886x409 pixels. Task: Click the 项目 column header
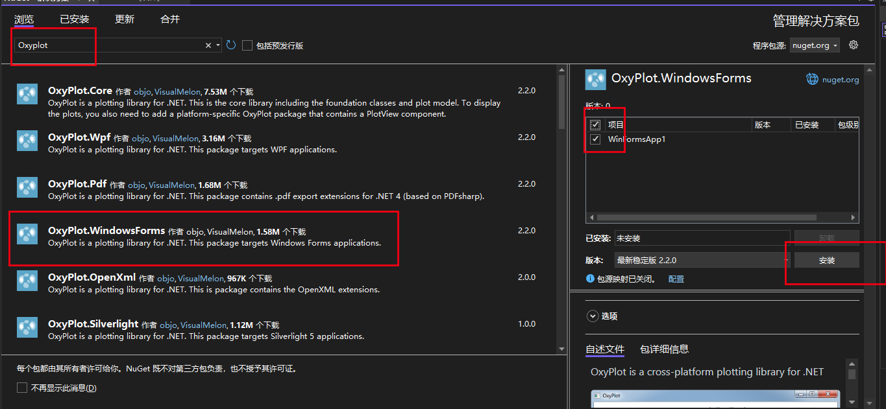(x=678, y=124)
